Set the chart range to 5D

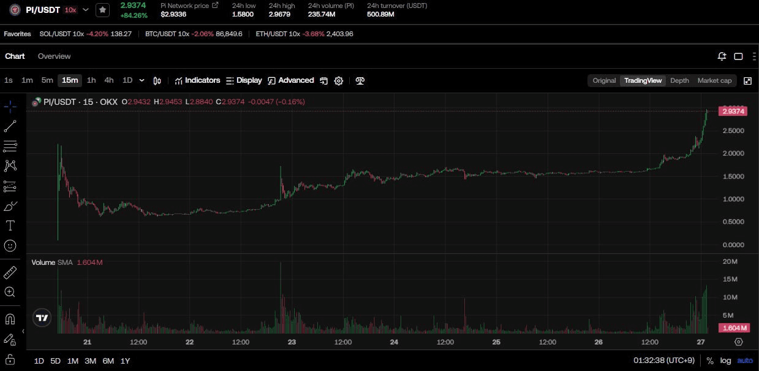coord(55,361)
